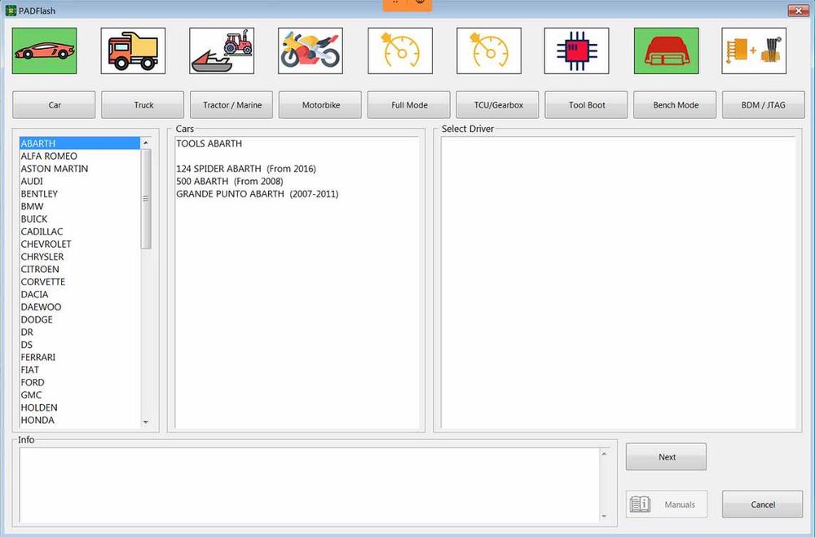Select BUICK in the brand list
Image resolution: width=815 pixels, height=537 pixels.
tap(80, 219)
